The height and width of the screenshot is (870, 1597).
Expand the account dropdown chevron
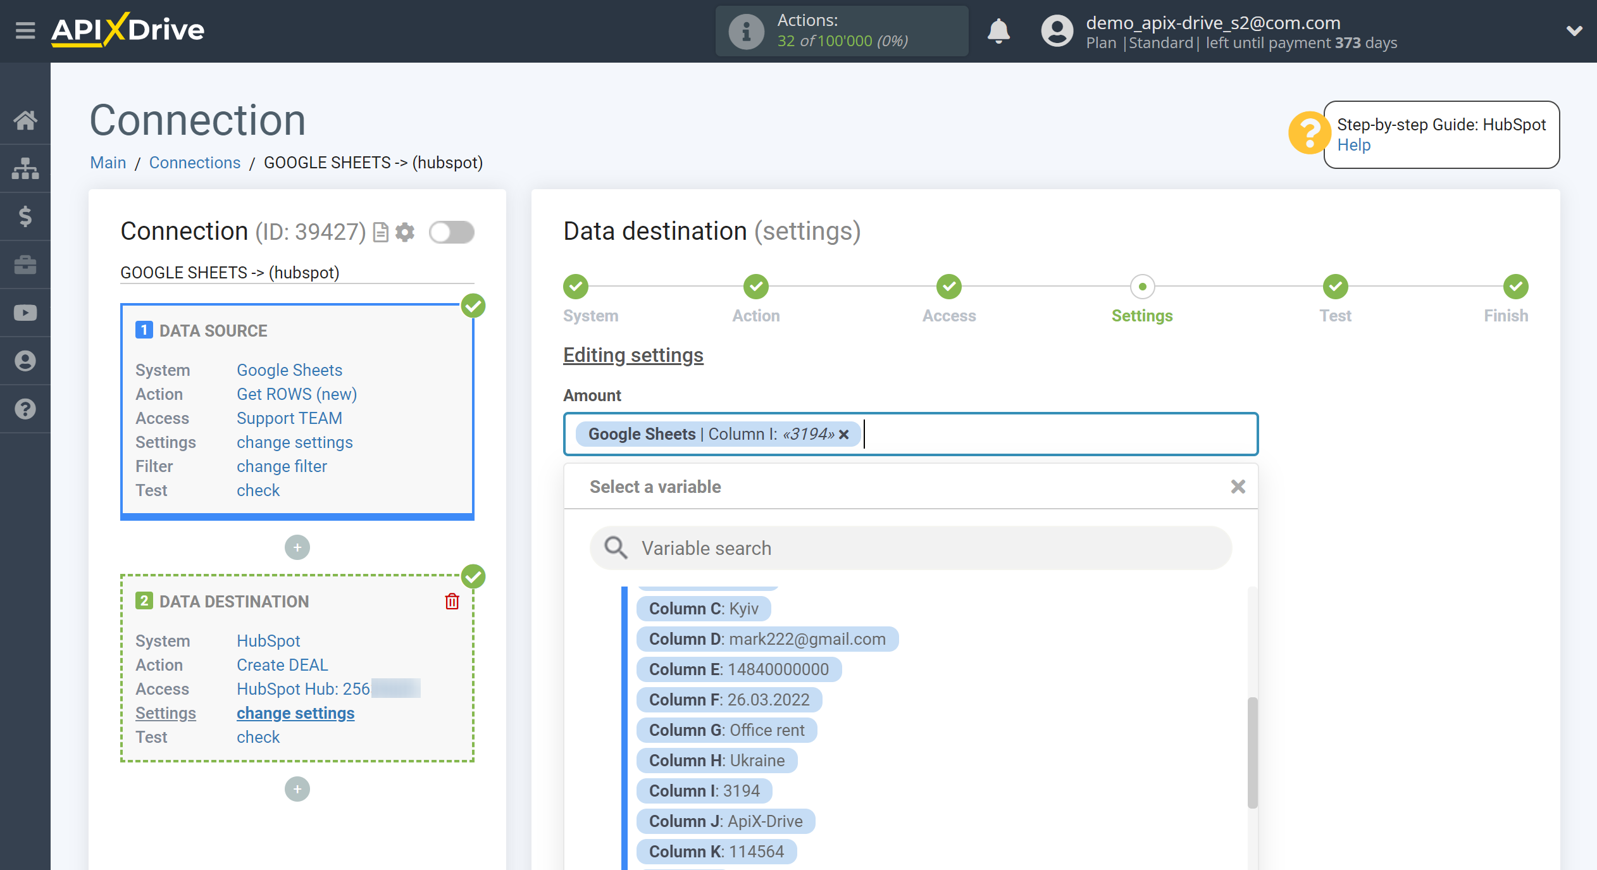pyautogui.click(x=1574, y=31)
